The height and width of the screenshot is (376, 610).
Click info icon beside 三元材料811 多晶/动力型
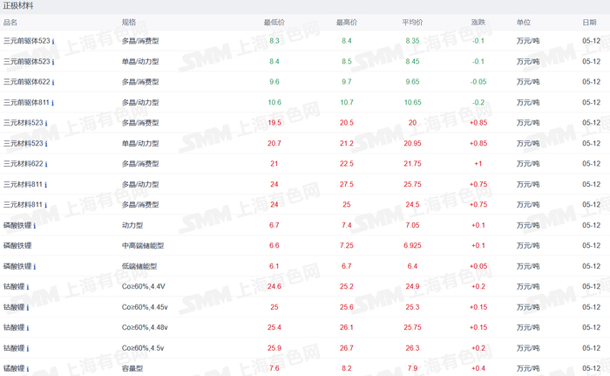[x=45, y=185]
